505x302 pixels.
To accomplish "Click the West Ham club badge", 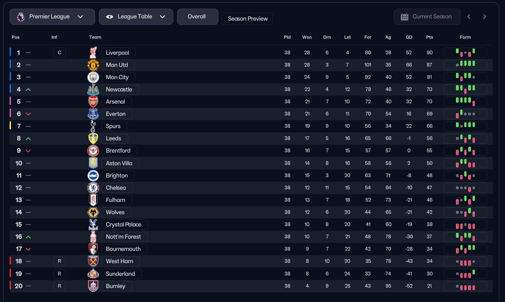I will pos(93,261).
